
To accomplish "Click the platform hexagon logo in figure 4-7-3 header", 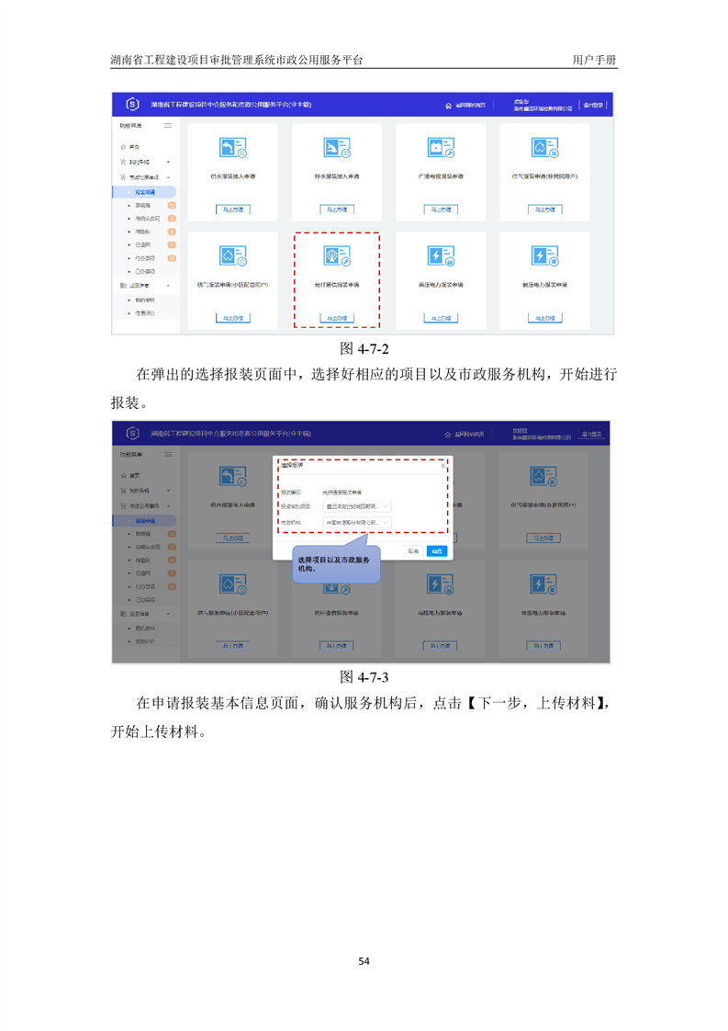I will tap(133, 433).
